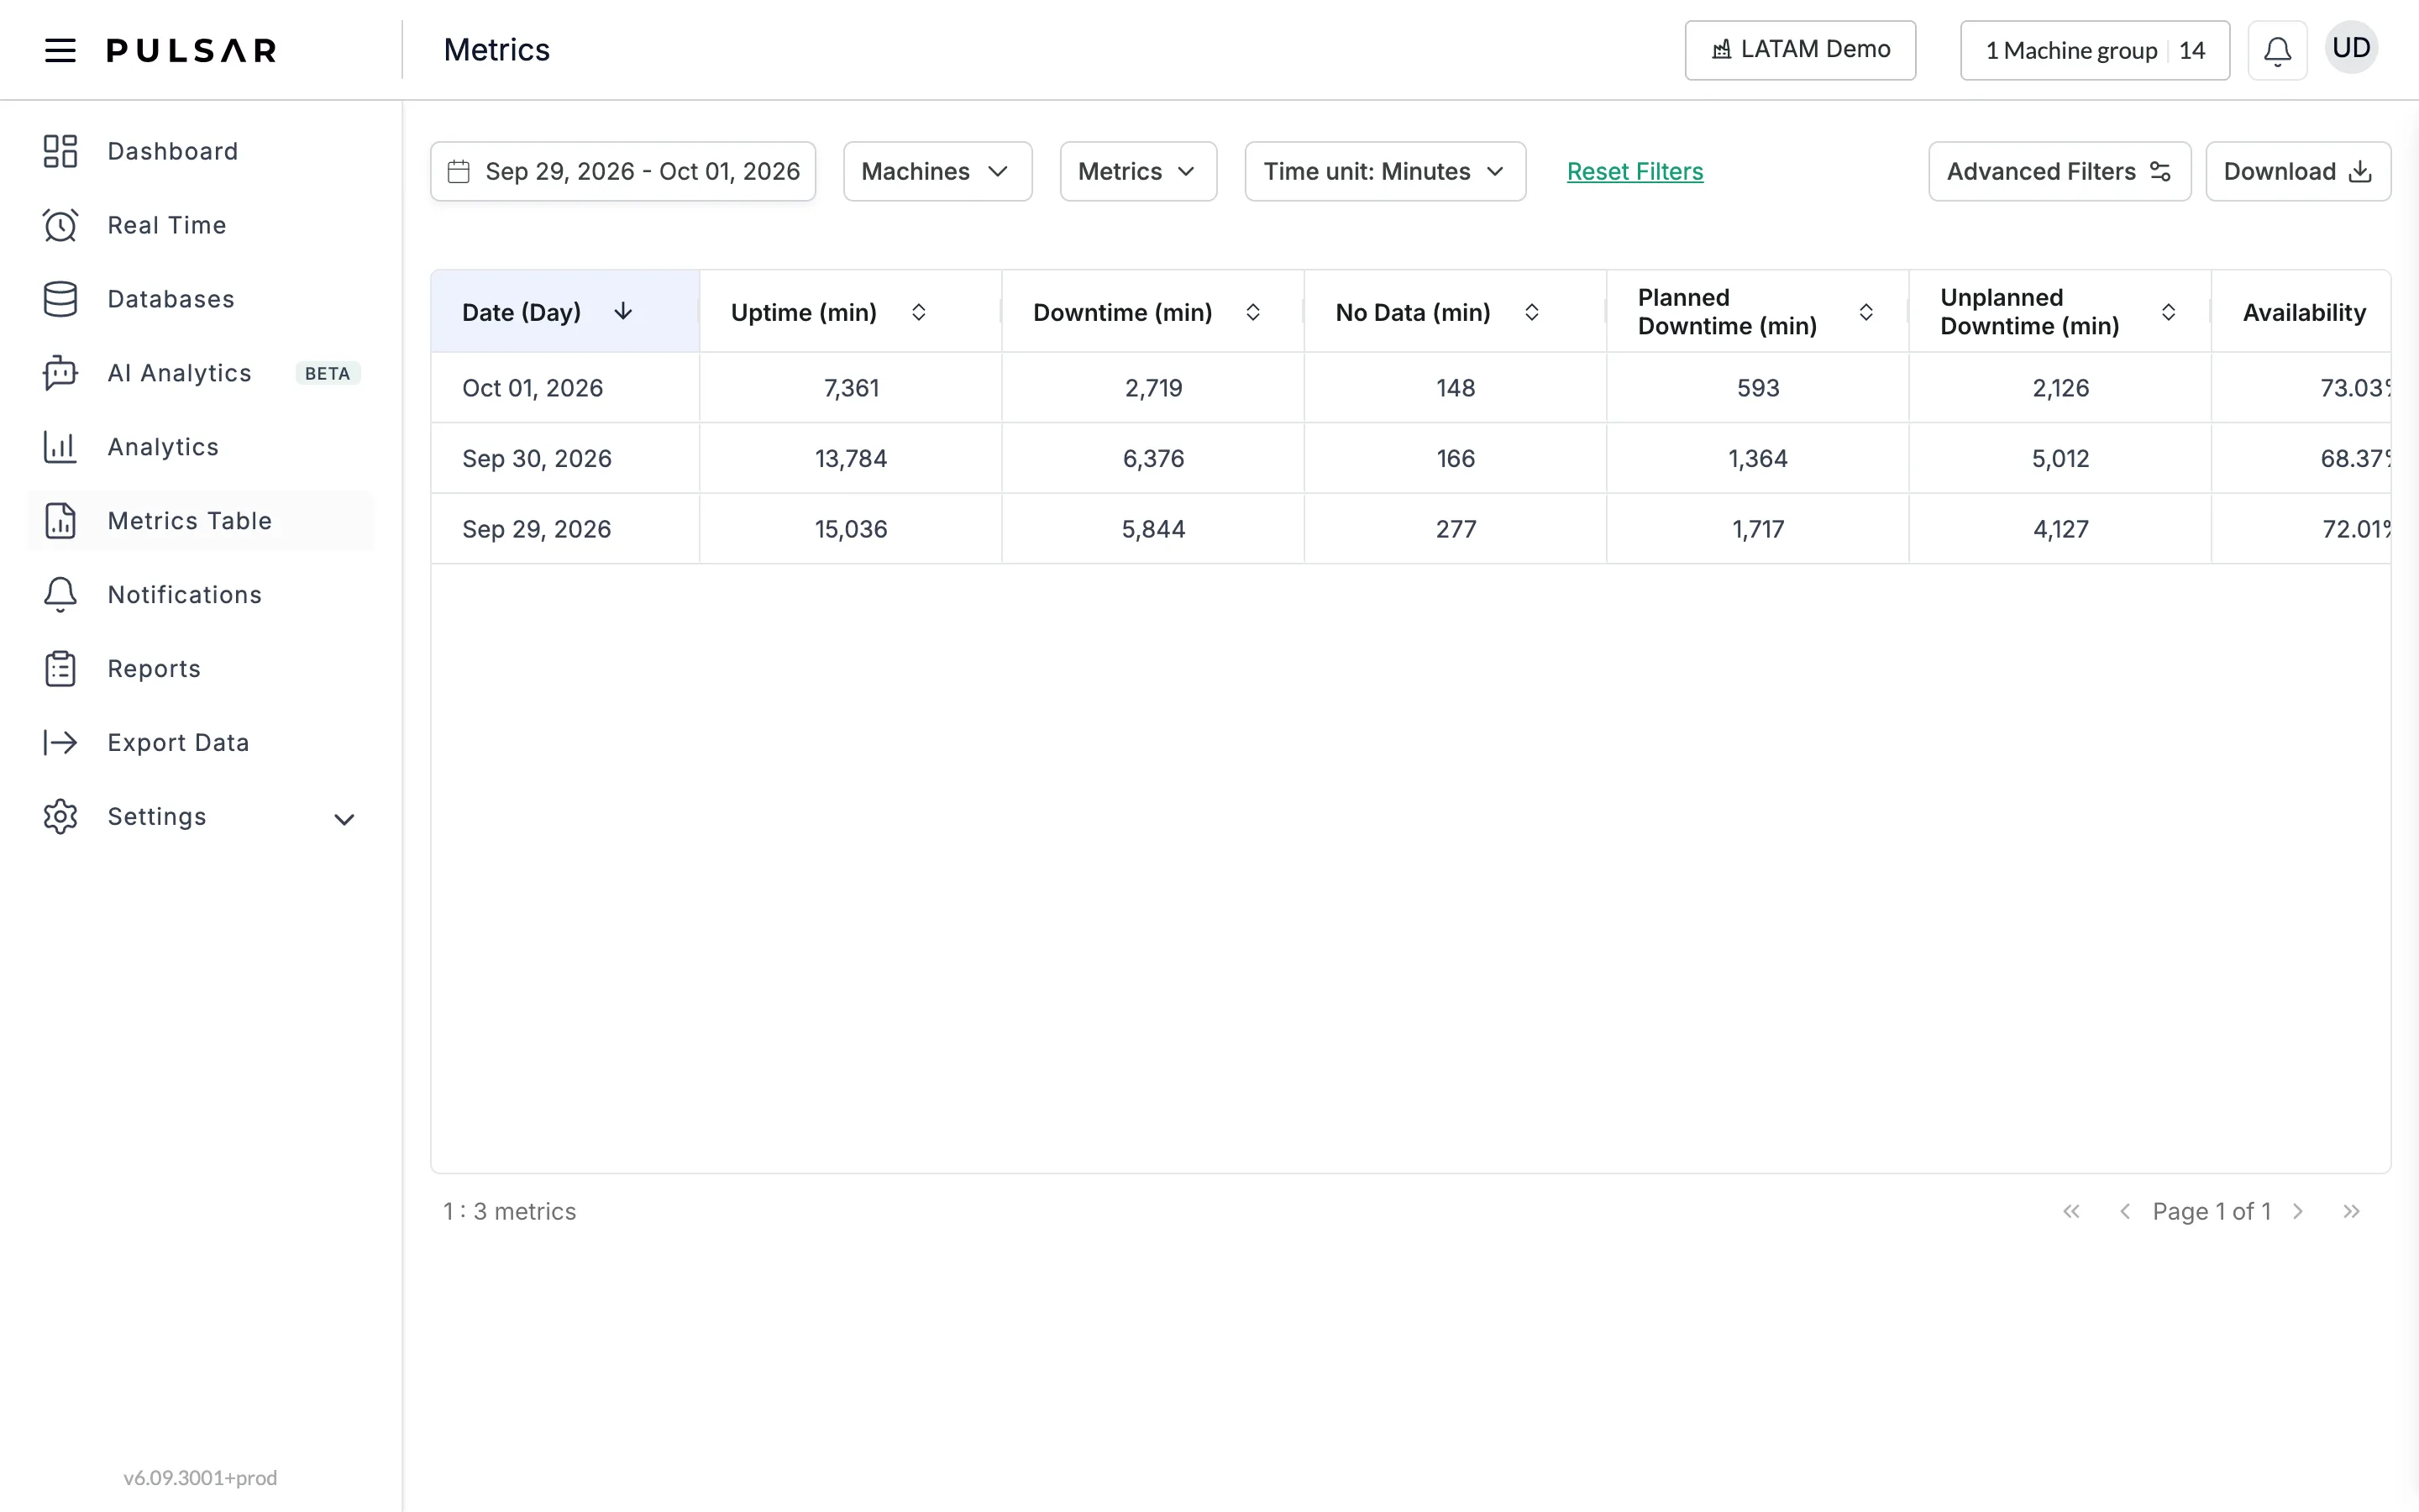Click the Real Time clock icon

pos(60,225)
